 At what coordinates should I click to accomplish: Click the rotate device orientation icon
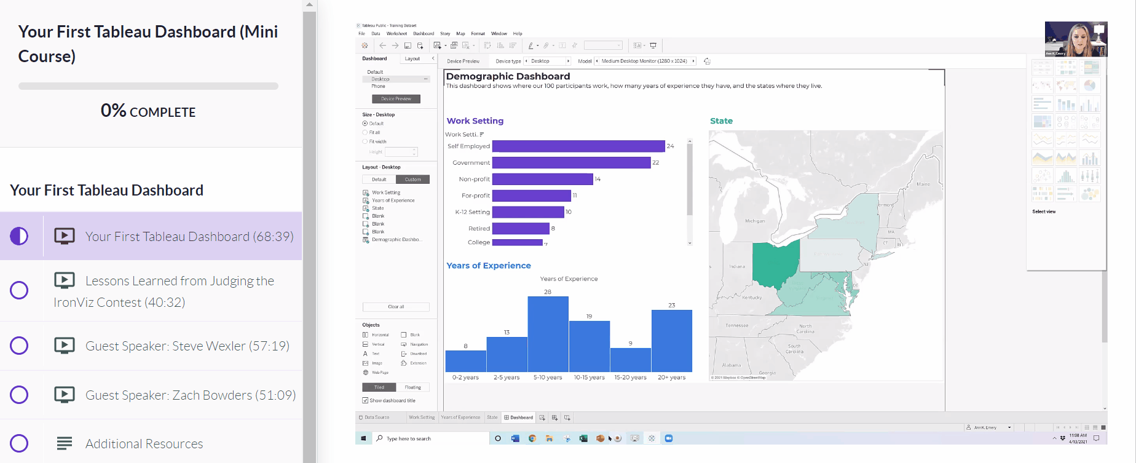coord(707,61)
